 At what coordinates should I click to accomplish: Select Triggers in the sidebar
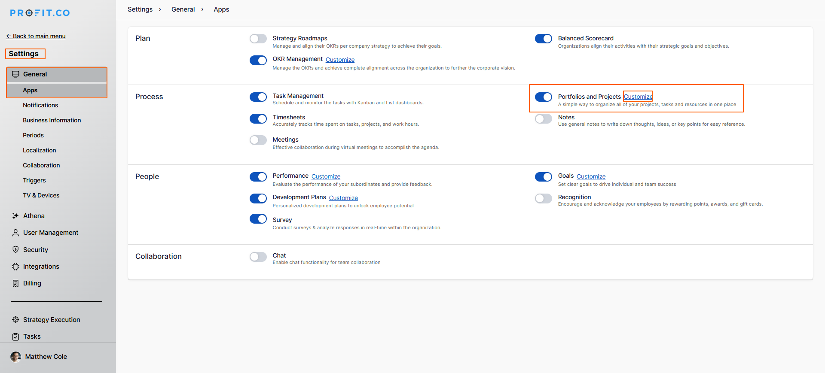click(x=34, y=180)
